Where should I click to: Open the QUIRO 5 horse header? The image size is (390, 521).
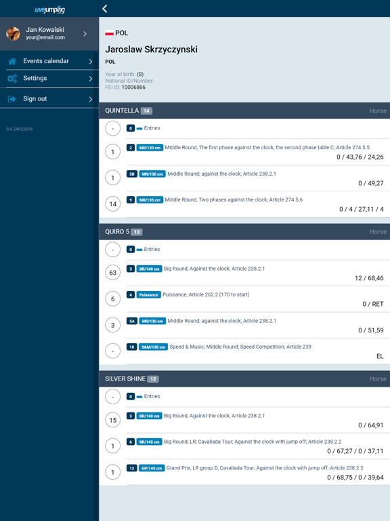(x=244, y=231)
